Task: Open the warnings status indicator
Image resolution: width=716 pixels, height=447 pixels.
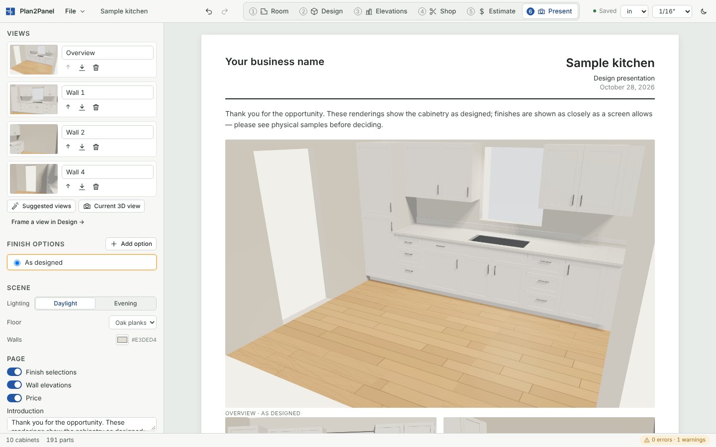Action: pos(675,440)
